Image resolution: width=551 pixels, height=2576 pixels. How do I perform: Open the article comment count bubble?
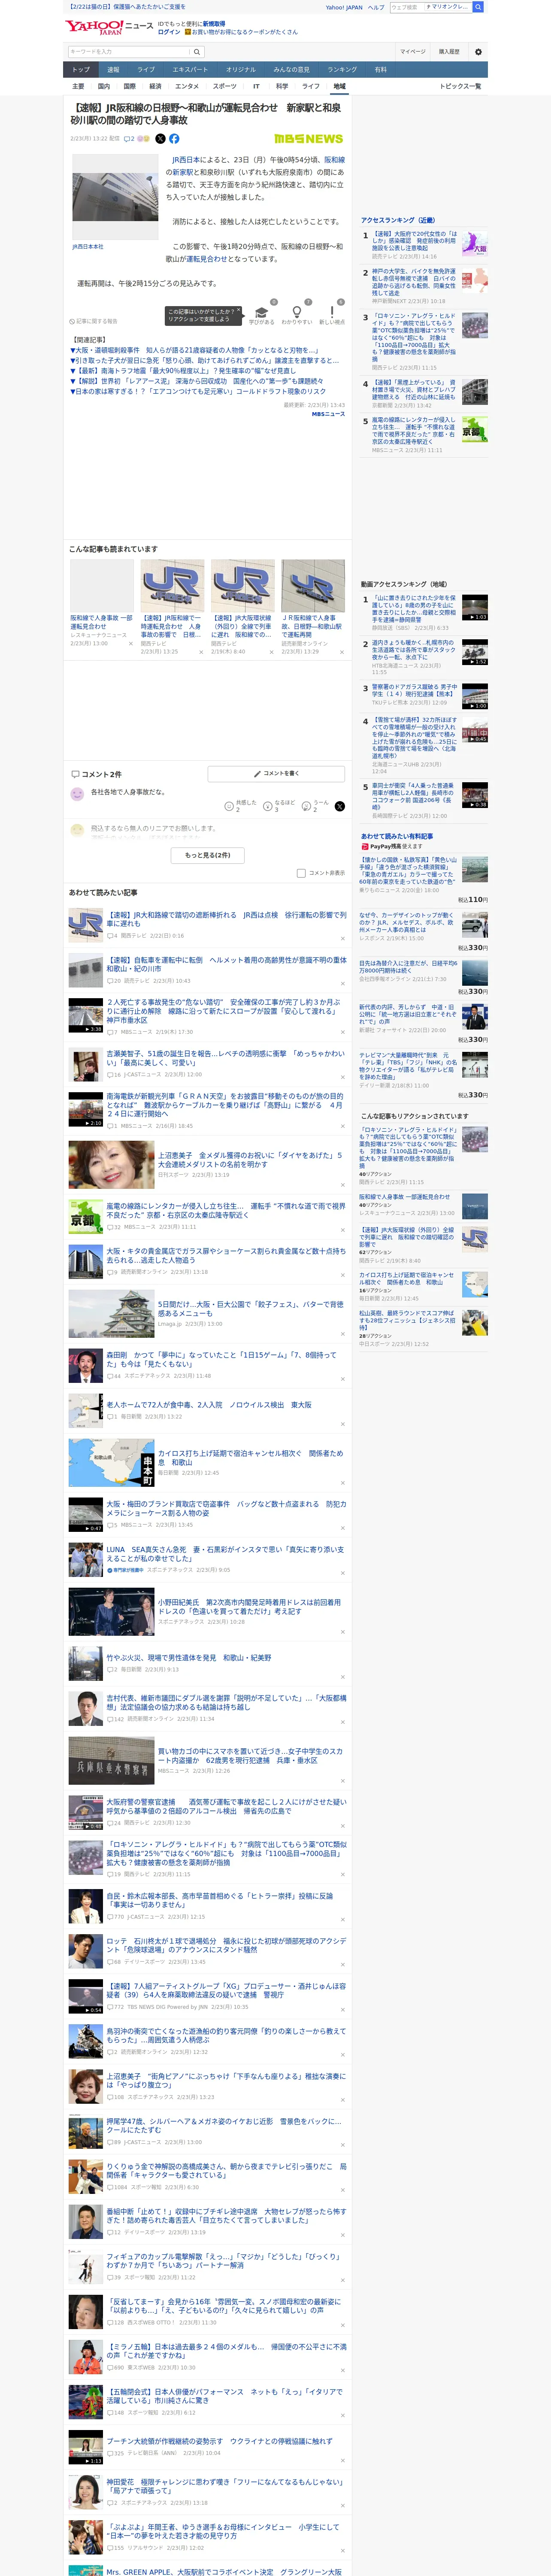(129, 139)
